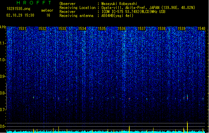This screenshot has height=133, width=209.
Task: Click the 'Observer' label
Action: point(67,4)
